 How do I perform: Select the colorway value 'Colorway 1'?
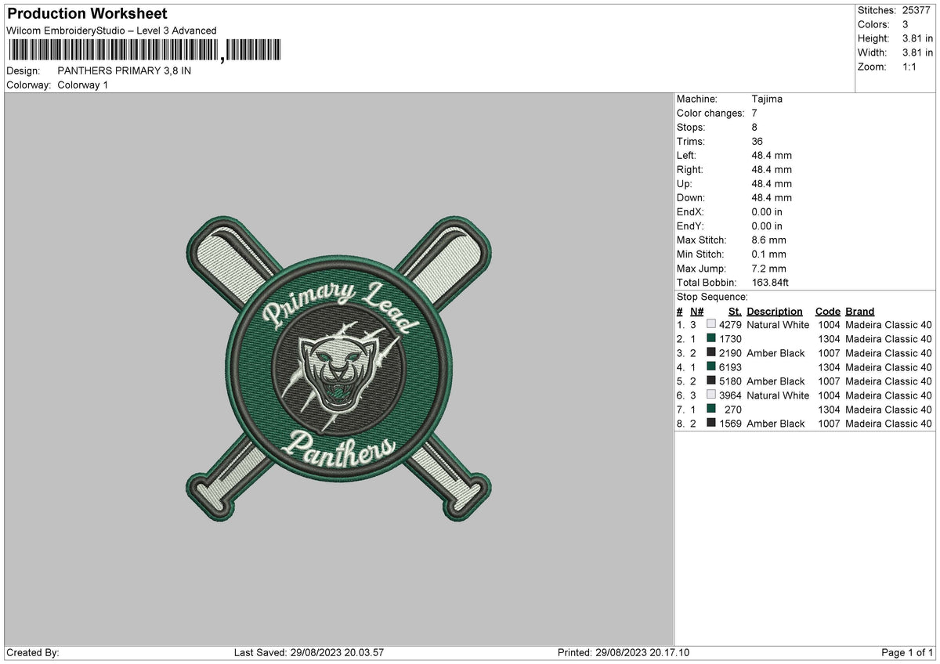point(83,85)
